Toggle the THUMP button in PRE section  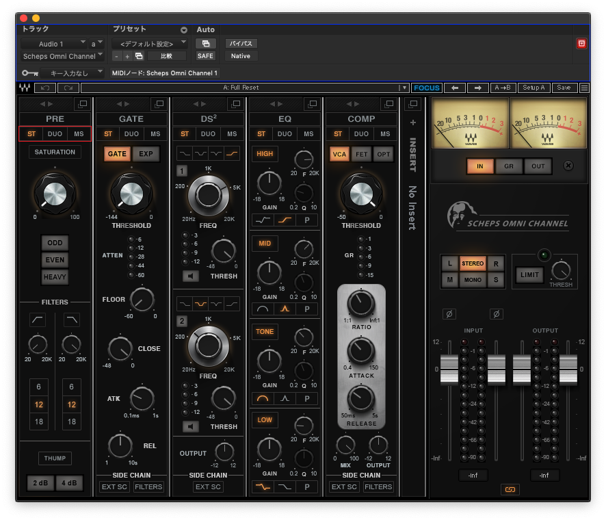55,458
